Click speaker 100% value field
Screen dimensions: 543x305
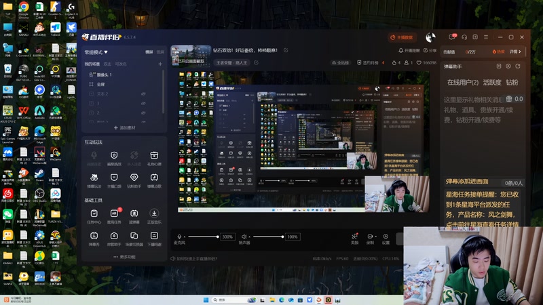[293, 237]
